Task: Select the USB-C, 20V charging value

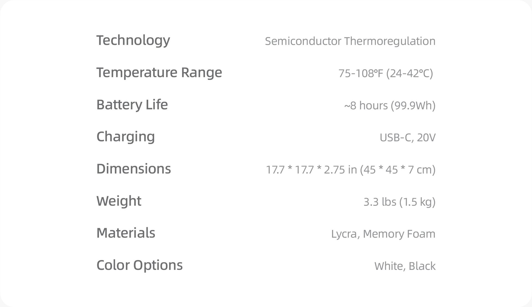Action: coord(407,138)
